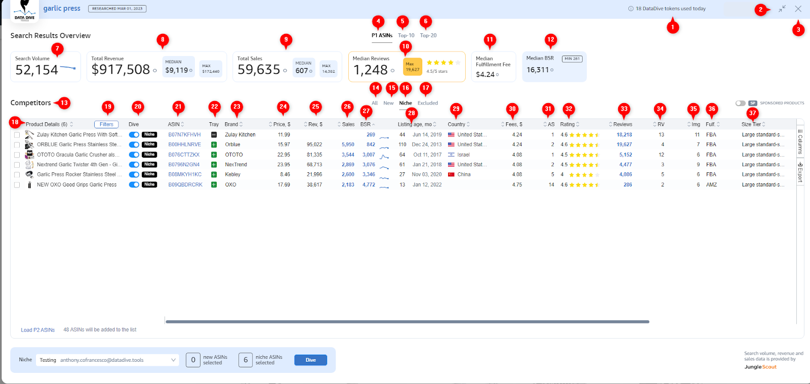Add OTOTO product to tray
This screenshot has width=810, height=384.
coord(214,155)
